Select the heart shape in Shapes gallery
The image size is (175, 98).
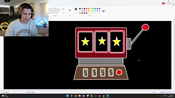pos(55,13)
